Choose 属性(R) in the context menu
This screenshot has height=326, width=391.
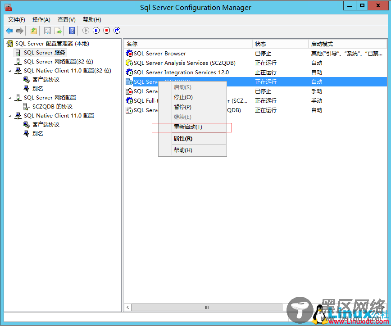[192, 139]
